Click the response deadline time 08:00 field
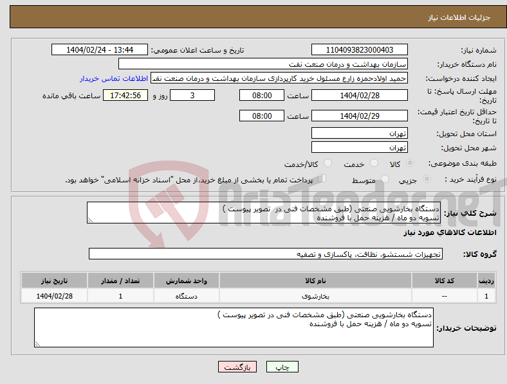Image resolution: width=507 pixels, height=384 pixels. 262,96
